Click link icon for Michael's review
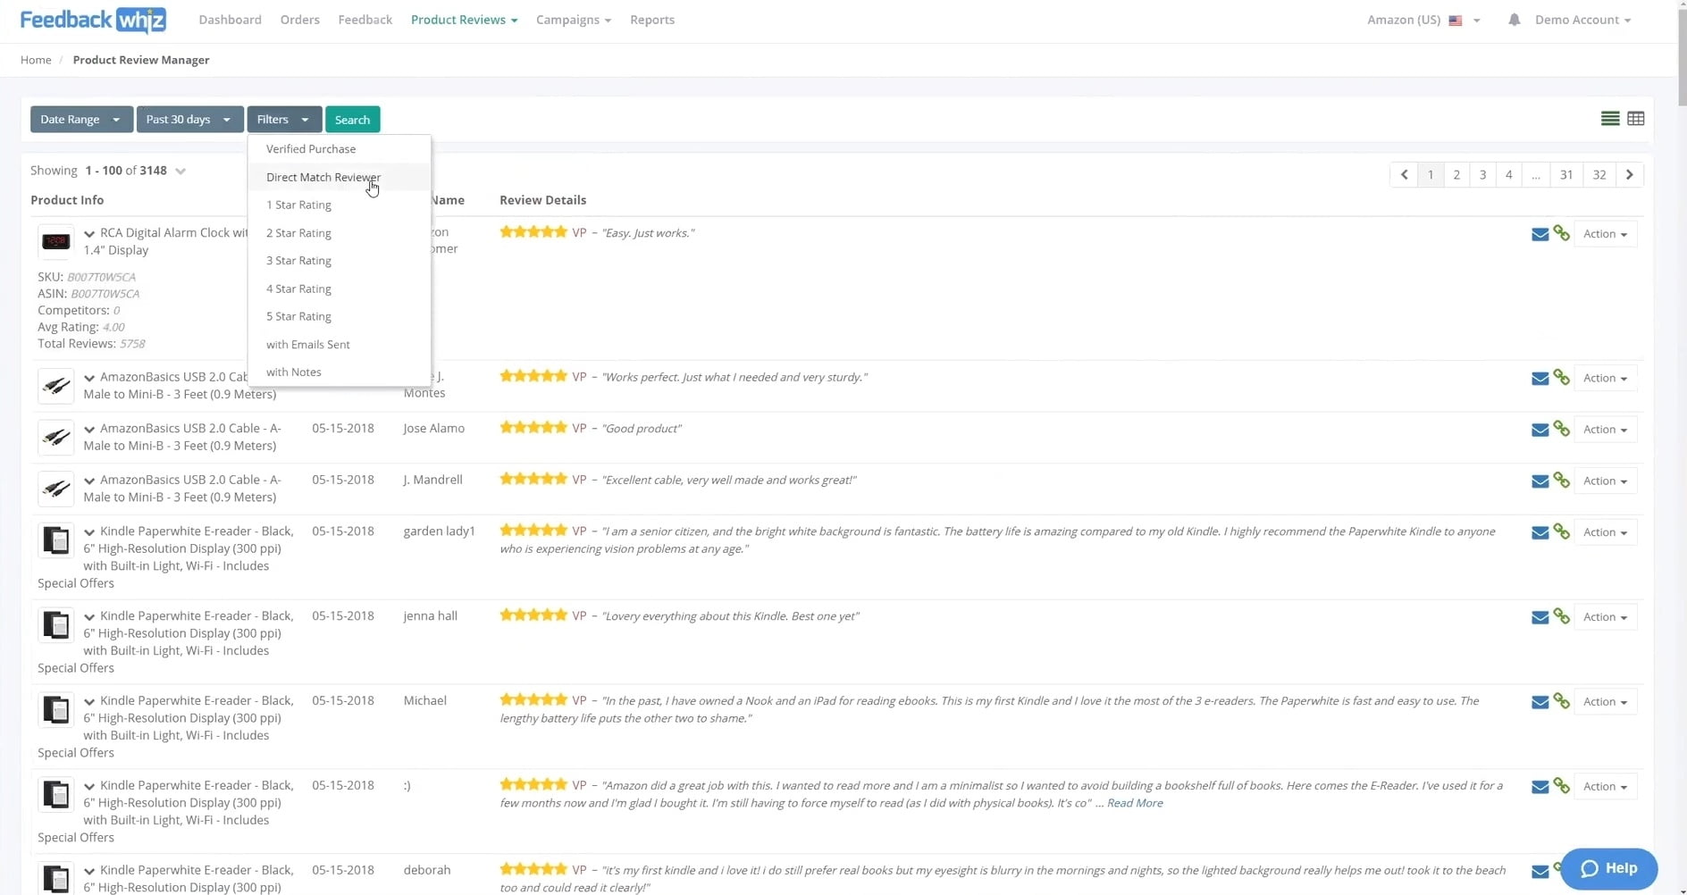This screenshot has width=1687, height=895. 1562,701
